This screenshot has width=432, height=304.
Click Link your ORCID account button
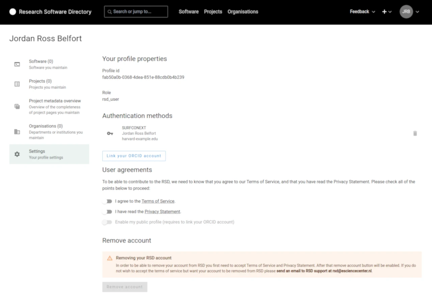[x=134, y=156]
